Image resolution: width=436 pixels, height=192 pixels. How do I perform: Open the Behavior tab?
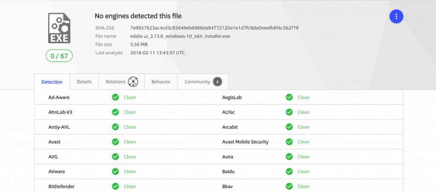161,82
